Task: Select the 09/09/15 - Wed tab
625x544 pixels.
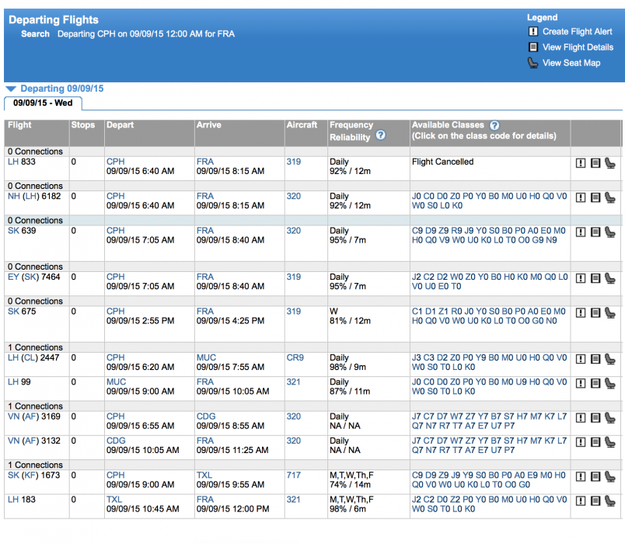Action: click(43, 103)
